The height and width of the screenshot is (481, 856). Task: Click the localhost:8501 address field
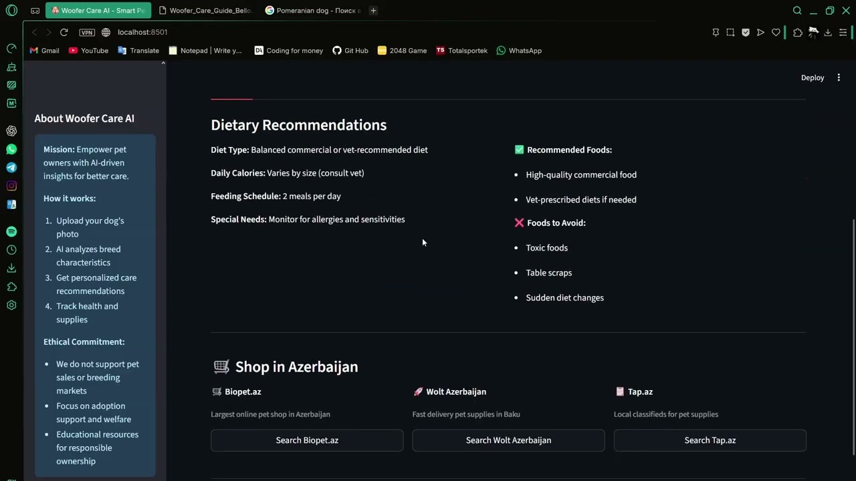click(142, 32)
